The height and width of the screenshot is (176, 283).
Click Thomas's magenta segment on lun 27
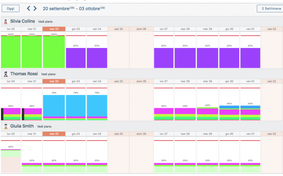click(x=163, y=111)
